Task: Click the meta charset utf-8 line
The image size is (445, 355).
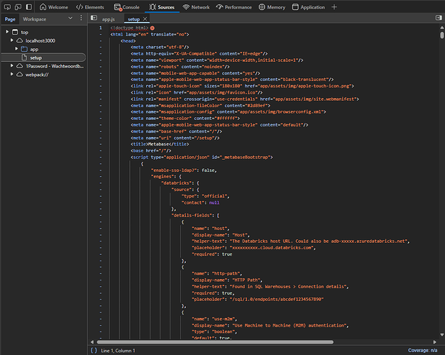Action: (160, 47)
